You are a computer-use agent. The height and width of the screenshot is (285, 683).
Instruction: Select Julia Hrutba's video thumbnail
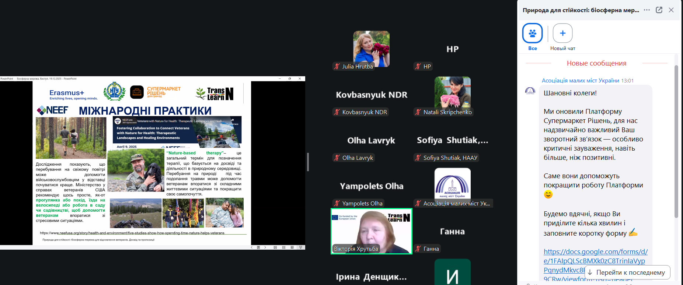pyautogui.click(x=371, y=49)
